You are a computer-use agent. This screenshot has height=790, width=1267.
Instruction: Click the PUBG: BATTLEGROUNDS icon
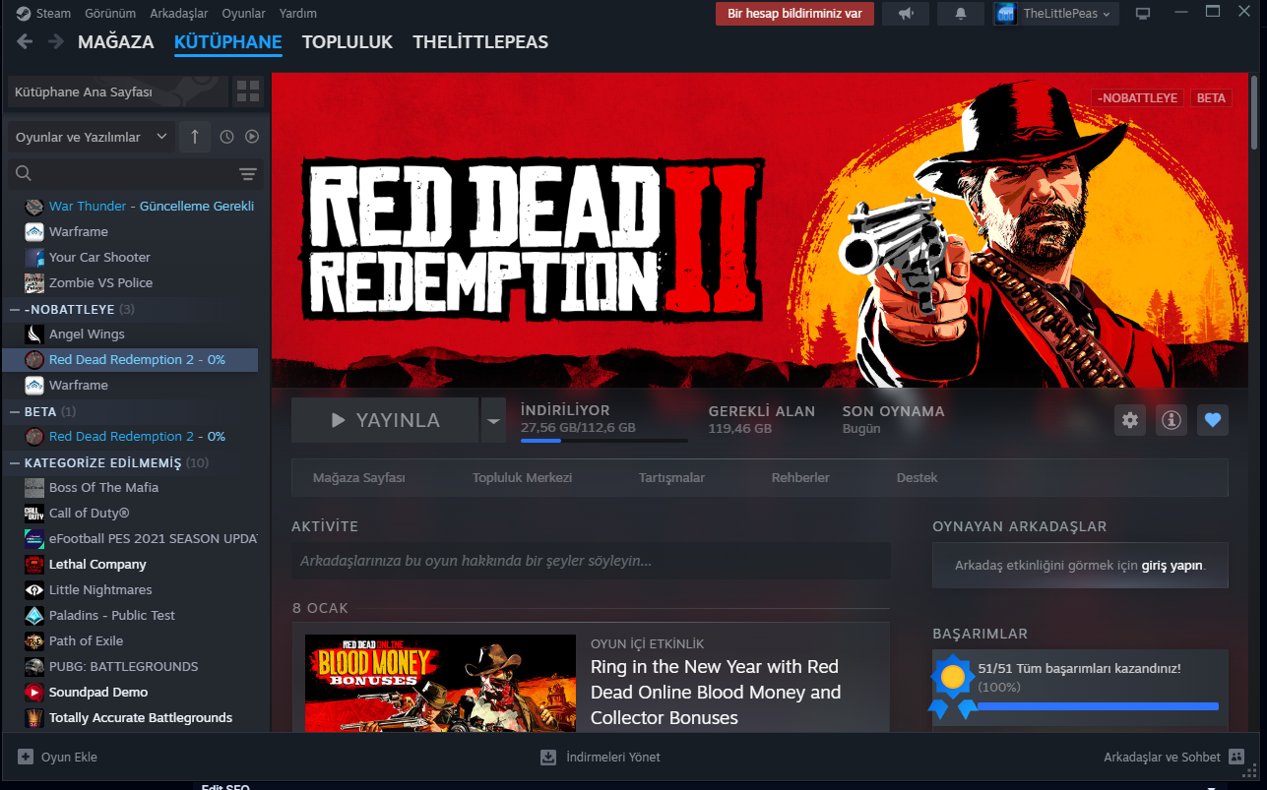click(34, 666)
